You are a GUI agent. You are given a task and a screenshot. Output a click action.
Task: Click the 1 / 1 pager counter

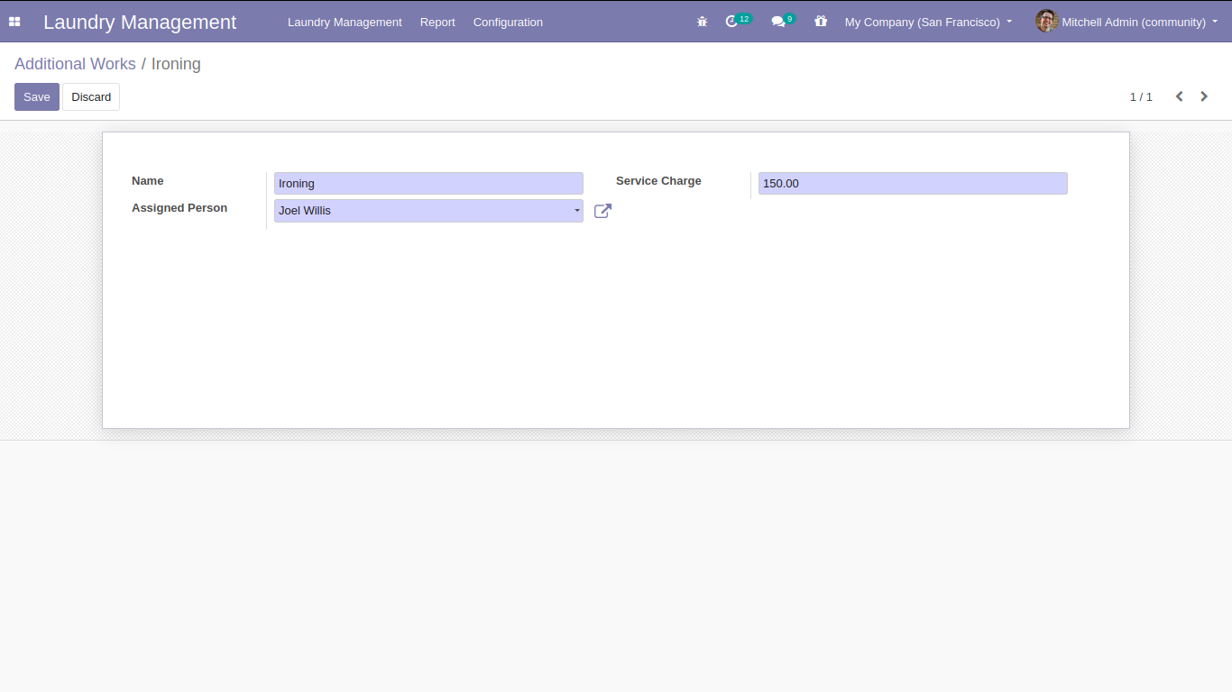1141,96
